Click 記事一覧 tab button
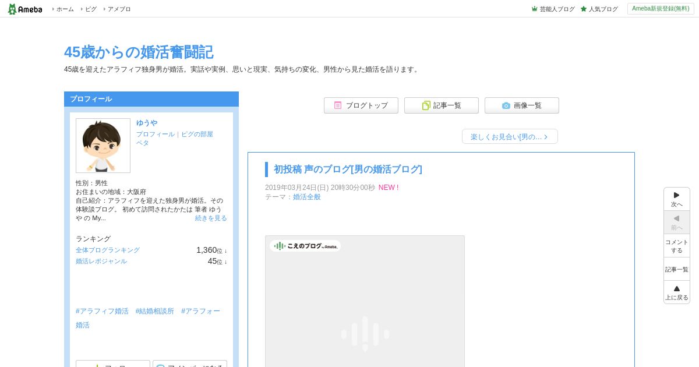699x367 pixels. pyautogui.click(x=442, y=105)
